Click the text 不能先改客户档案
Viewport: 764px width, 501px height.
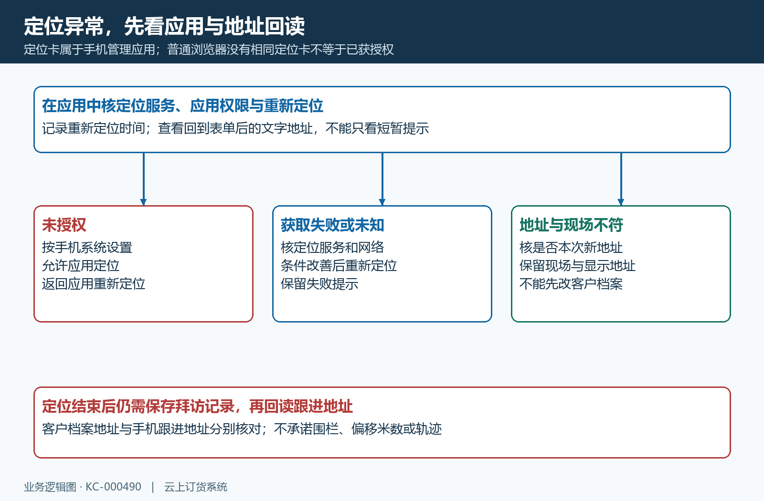tap(571, 283)
